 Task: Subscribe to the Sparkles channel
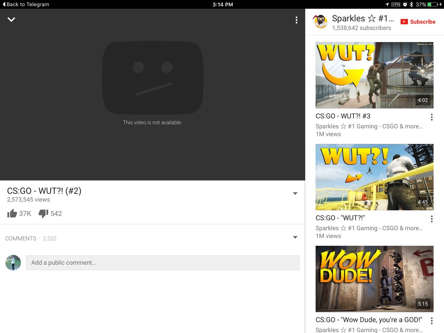[x=418, y=22]
